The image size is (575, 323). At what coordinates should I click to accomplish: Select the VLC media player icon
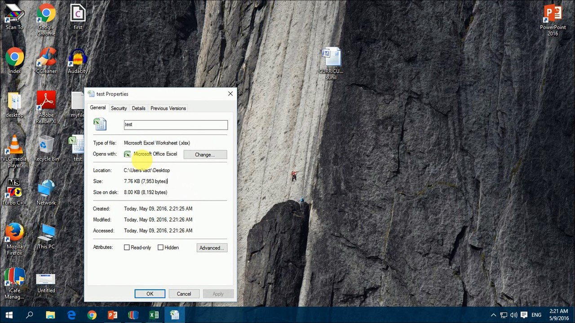click(x=14, y=152)
